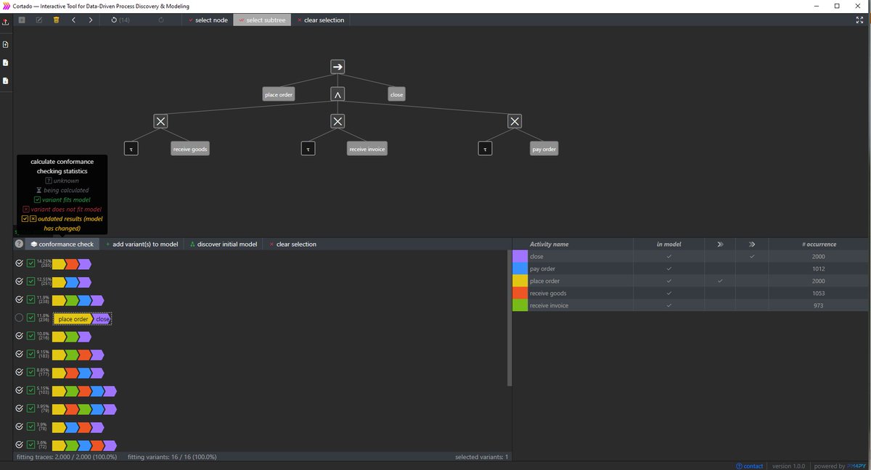
Task: Select the parallel operator node
Action: [x=338, y=94]
